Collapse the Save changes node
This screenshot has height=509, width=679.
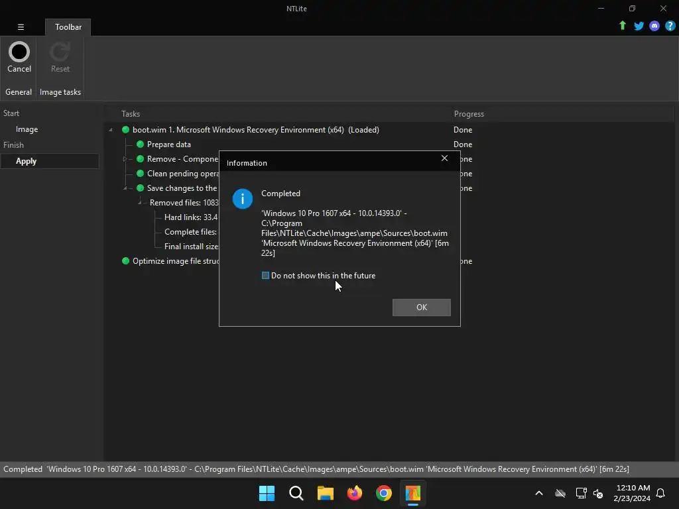pos(125,188)
